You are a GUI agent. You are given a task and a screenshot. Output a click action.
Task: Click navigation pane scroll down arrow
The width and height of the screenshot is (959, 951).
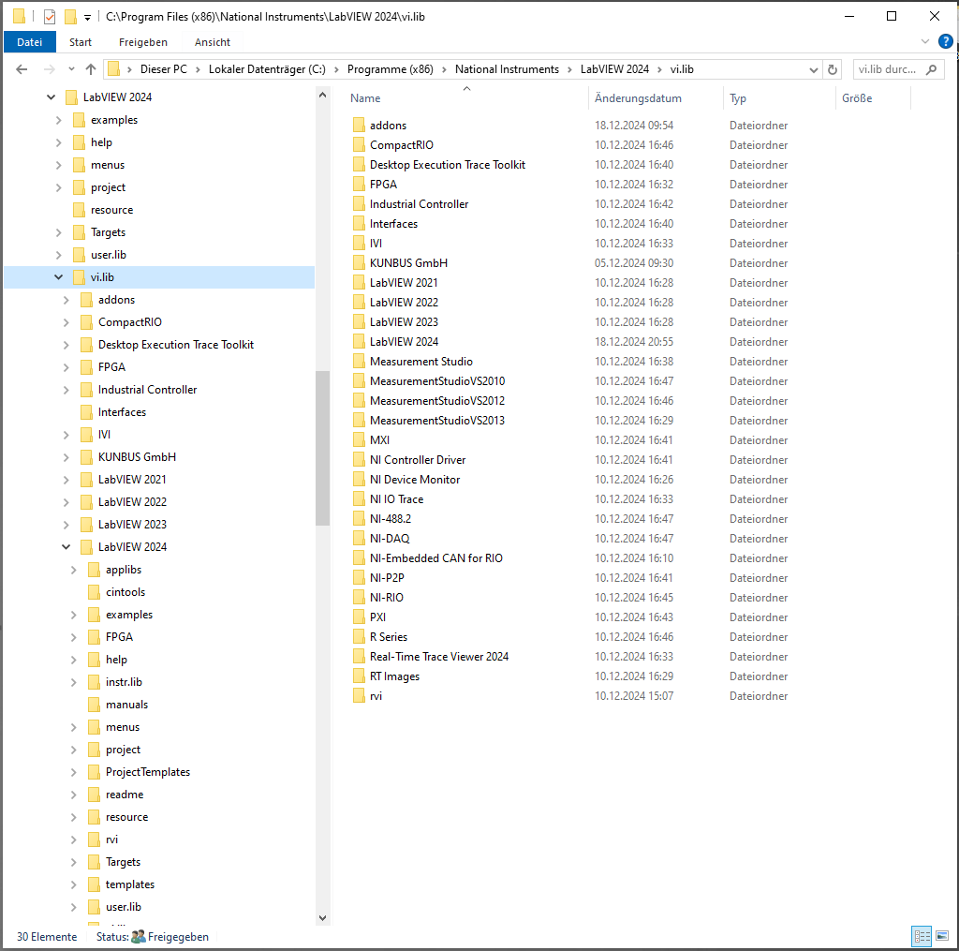322,918
